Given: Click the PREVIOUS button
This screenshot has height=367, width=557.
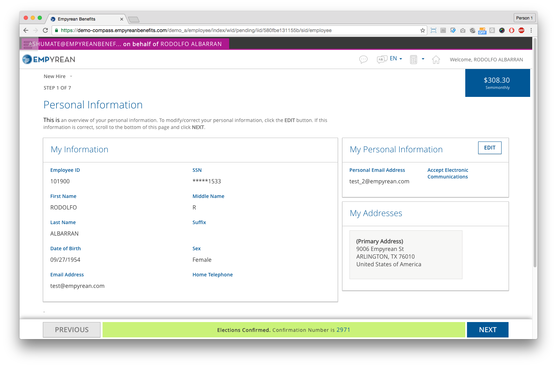Looking at the screenshot, I should coord(72,330).
